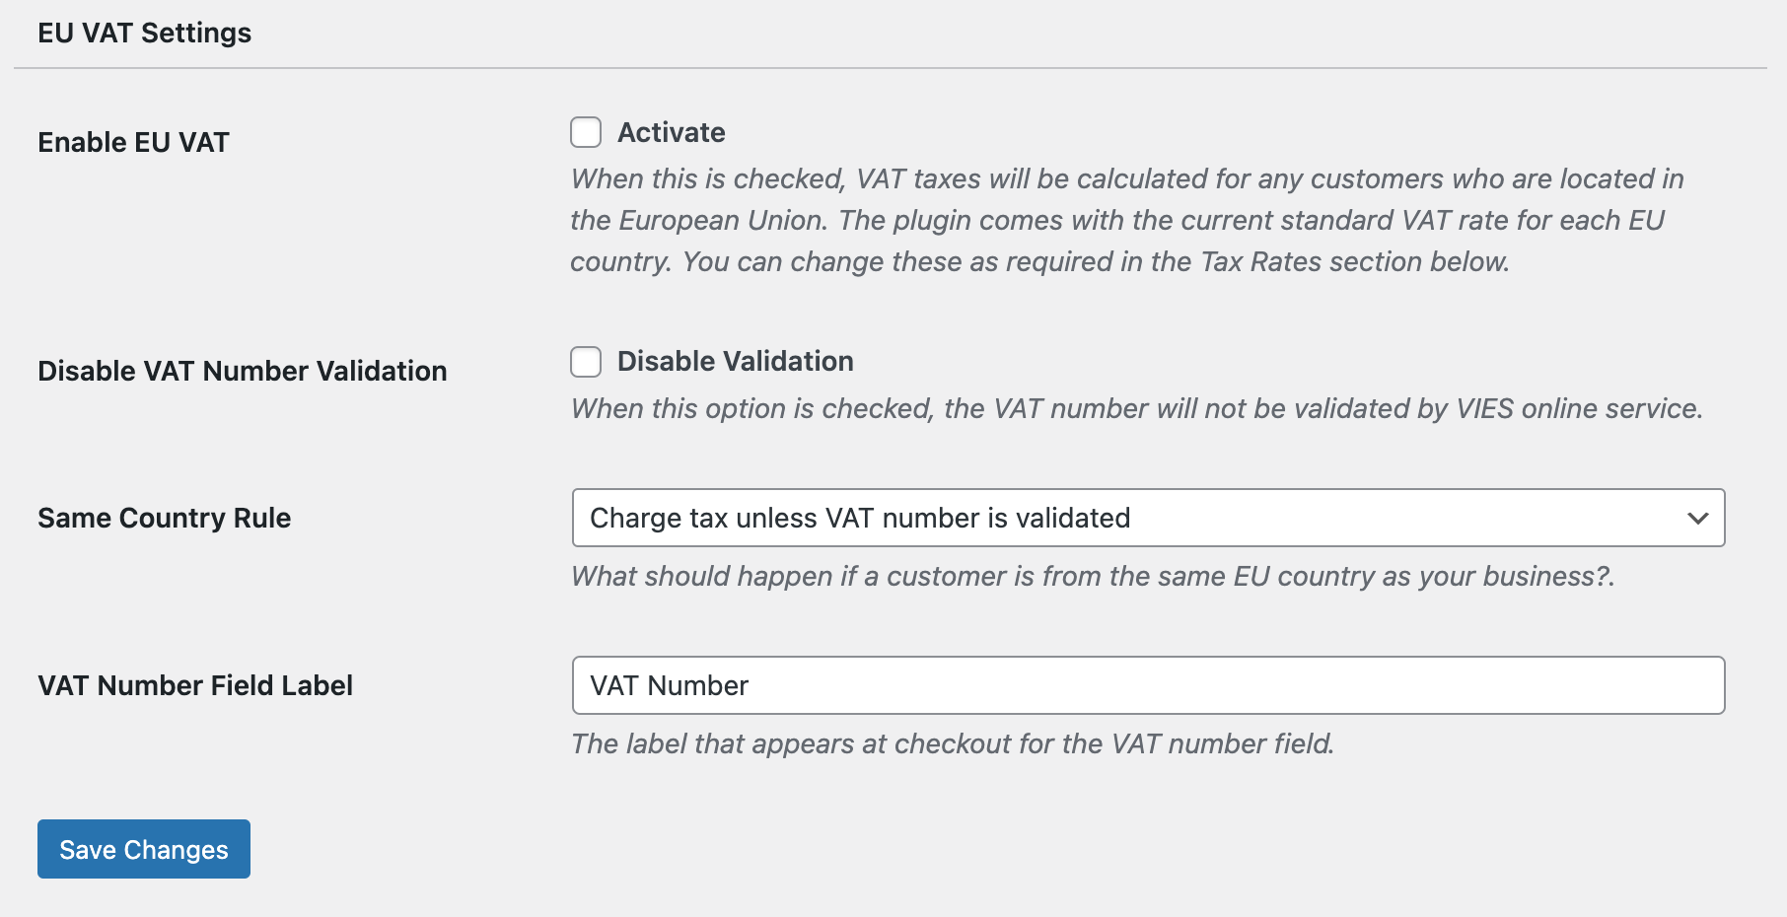Image resolution: width=1787 pixels, height=917 pixels.
Task: Click the Disable VAT Number Validation label
Action: click(x=242, y=371)
